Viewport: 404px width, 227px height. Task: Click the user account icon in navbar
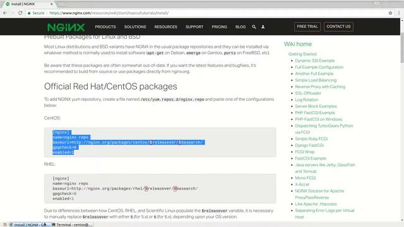[x=263, y=26]
